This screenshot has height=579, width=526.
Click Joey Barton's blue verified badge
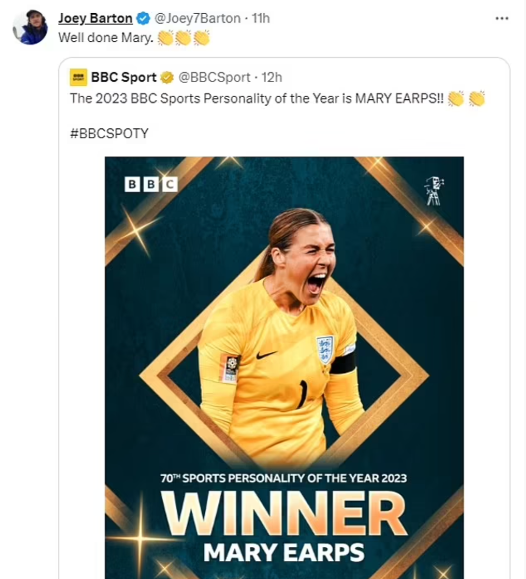pyautogui.click(x=143, y=19)
